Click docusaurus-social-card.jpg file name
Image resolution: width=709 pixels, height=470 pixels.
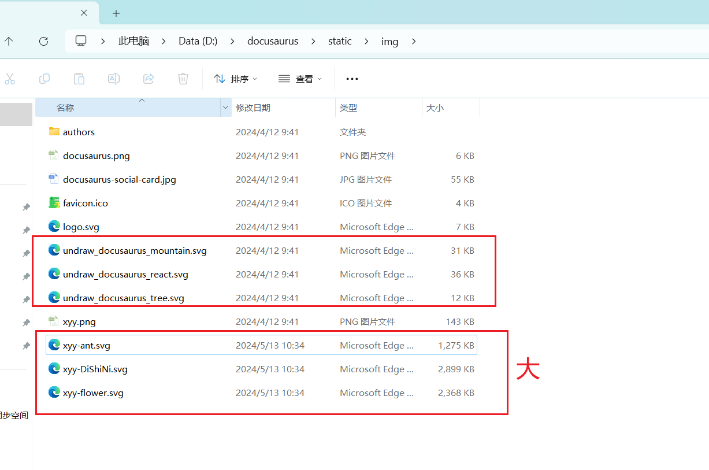click(x=120, y=179)
